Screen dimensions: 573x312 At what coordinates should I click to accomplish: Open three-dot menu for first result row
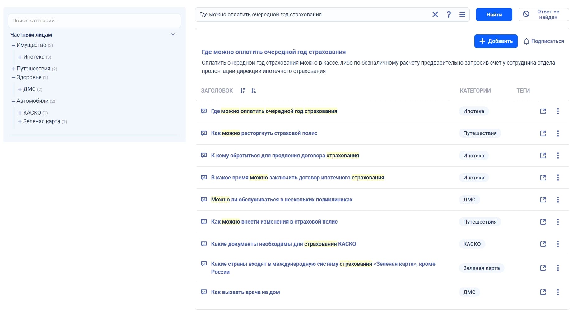558,111
